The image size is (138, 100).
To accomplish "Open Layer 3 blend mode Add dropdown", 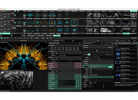I will click(x=7, y=17).
